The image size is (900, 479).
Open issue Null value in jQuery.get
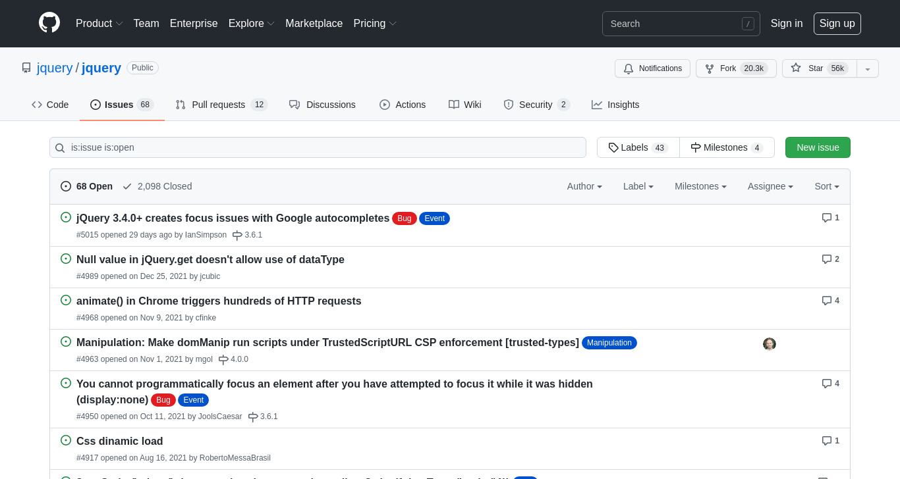[x=210, y=259]
